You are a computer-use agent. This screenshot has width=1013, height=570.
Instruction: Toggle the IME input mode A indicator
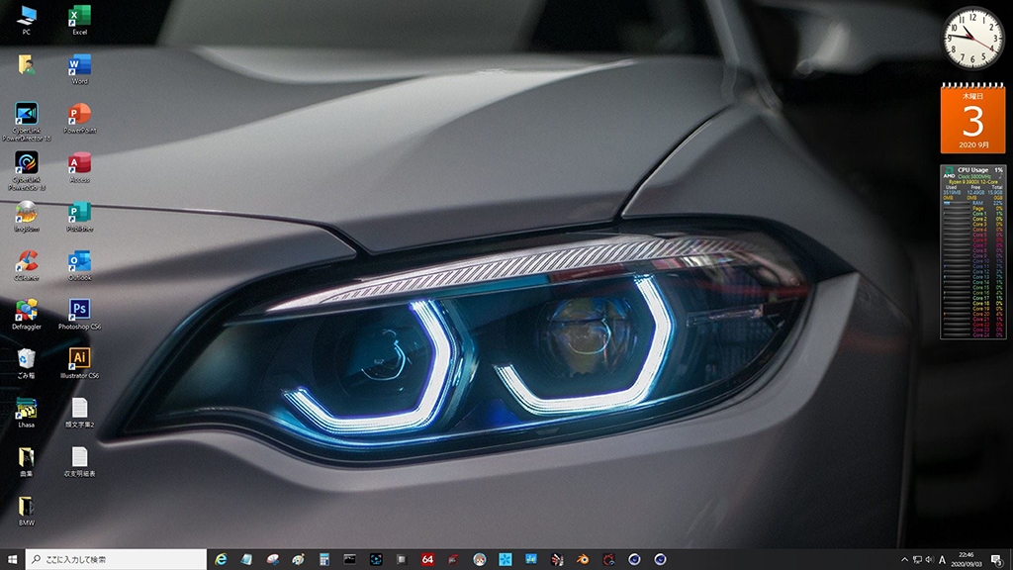(x=942, y=560)
